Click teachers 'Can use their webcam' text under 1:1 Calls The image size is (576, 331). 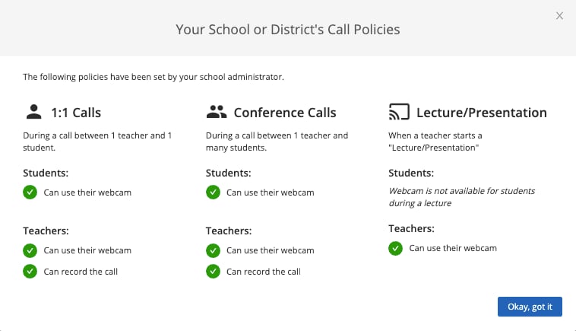pyautogui.click(x=87, y=250)
